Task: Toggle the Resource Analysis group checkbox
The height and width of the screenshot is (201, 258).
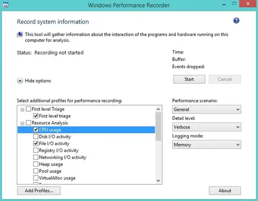Action: (x=29, y=123)
